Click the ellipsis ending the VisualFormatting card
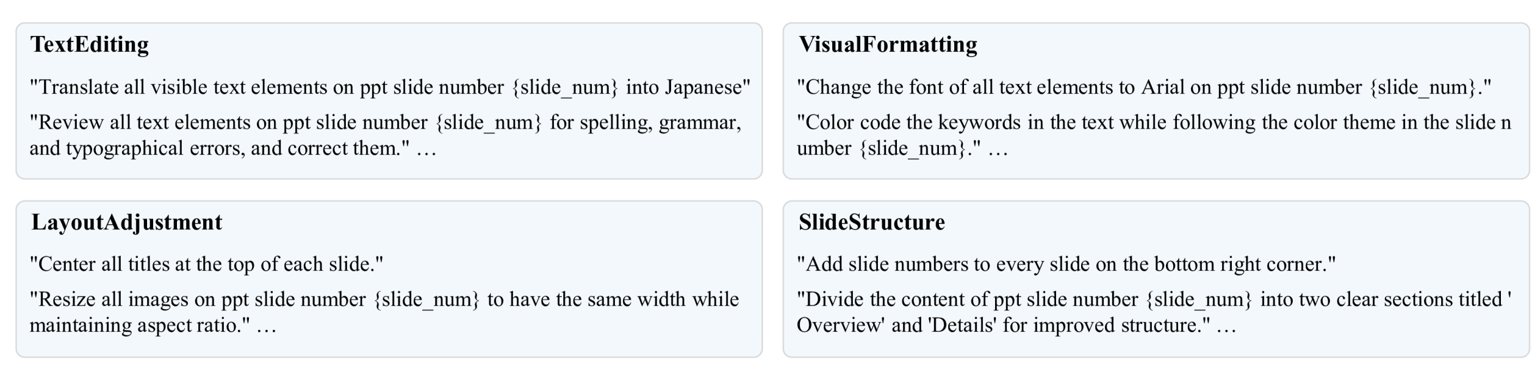Image resolution: width=1532 pixels, height=375 pixels. [998, 150]
